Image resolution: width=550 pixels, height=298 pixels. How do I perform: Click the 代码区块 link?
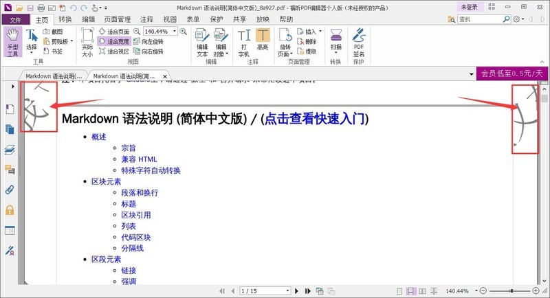click(x=136, y=238)
